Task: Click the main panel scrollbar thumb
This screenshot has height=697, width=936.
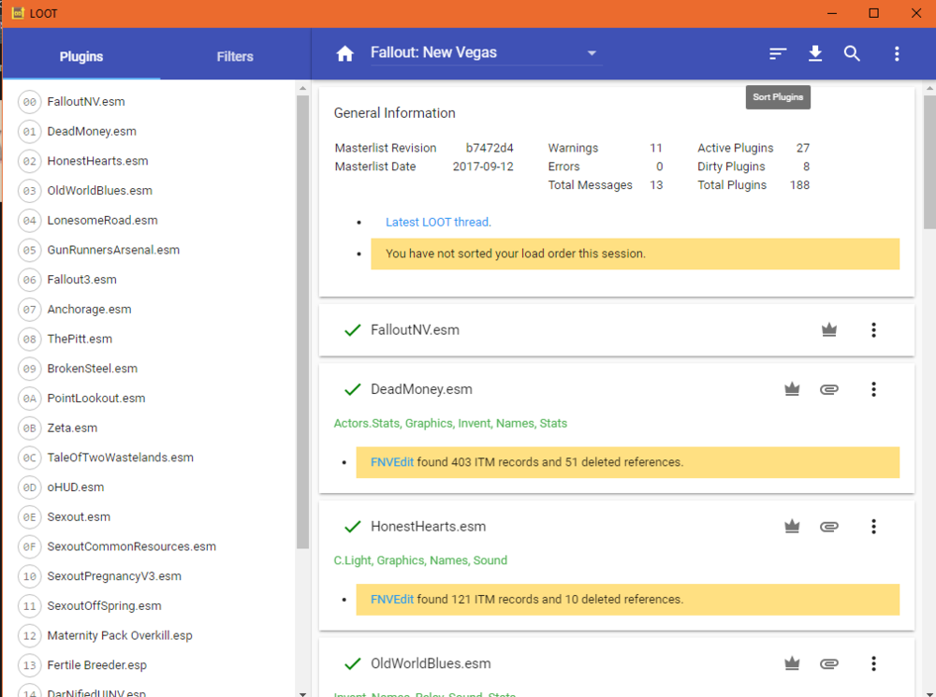Action: [x=929, y=162]
